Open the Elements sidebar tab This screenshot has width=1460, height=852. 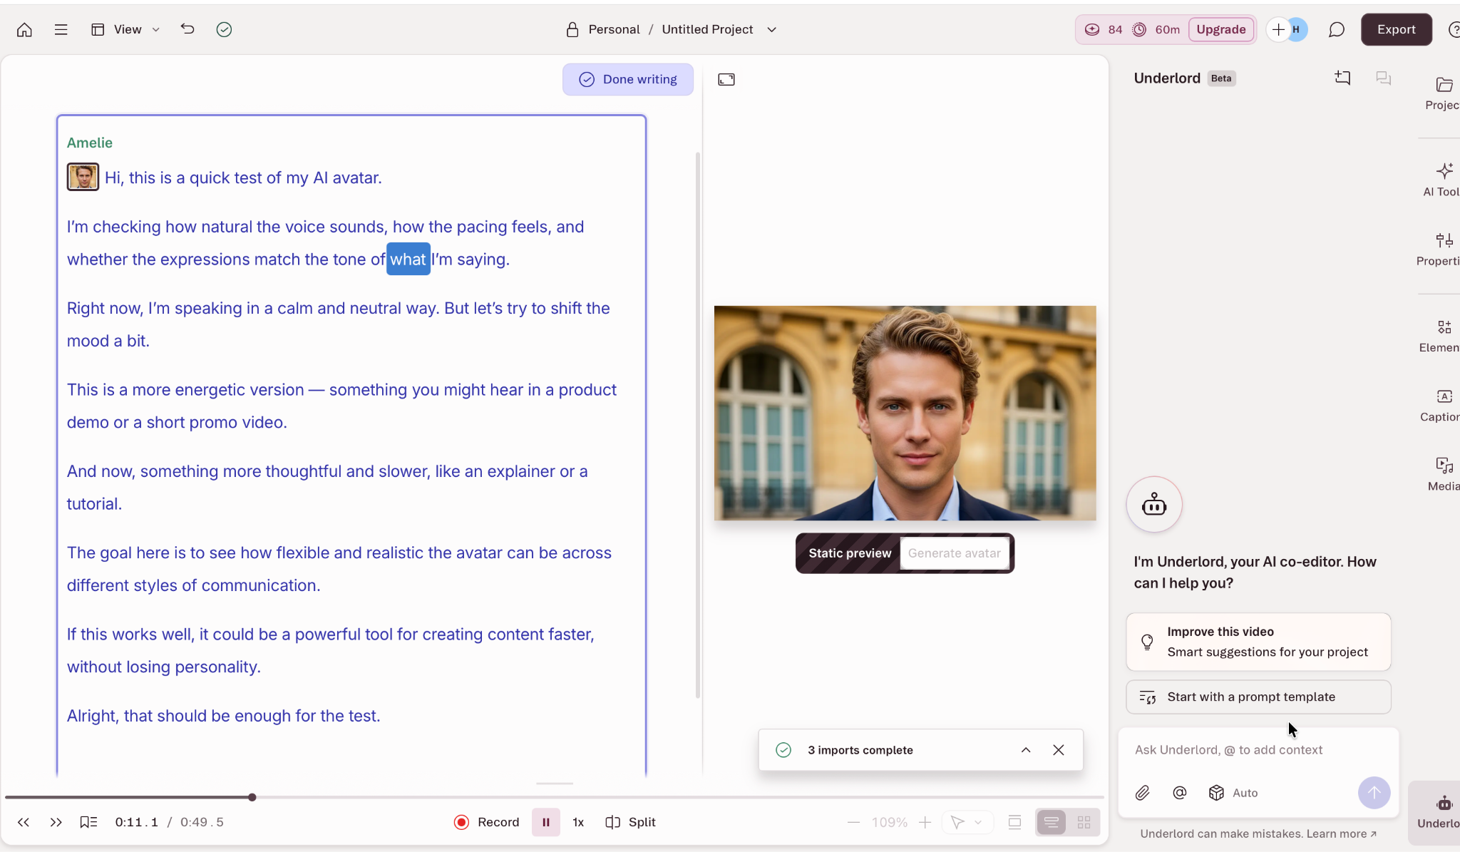coord(1441,336)
